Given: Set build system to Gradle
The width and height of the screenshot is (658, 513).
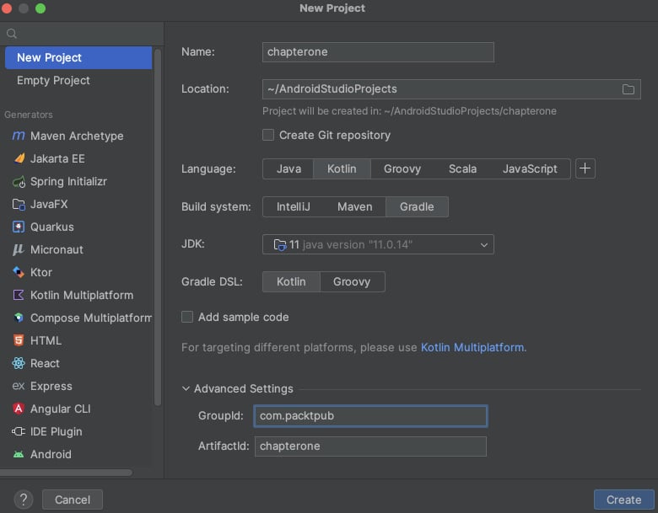Looking at the screenshot, I should pos(417,207).
